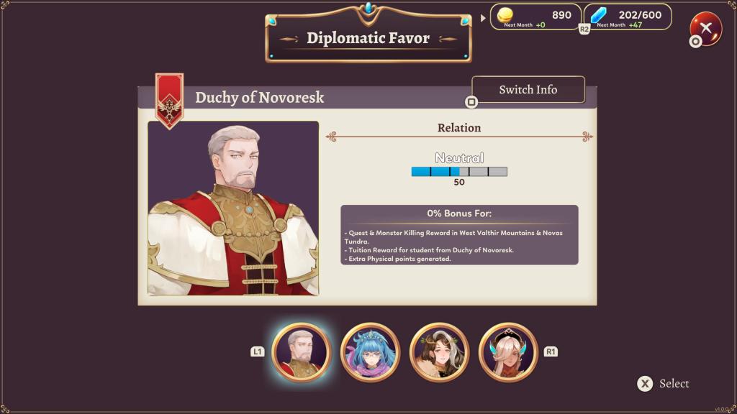737x414 pixels.
Task: Click the L1 previous faction indicator
Action: pyautogui.click(x=257, y=351)
